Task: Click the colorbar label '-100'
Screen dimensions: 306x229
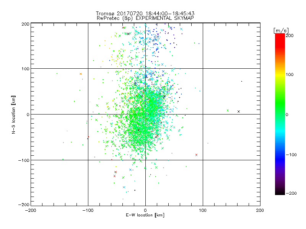Action: (x=291, y=155)
